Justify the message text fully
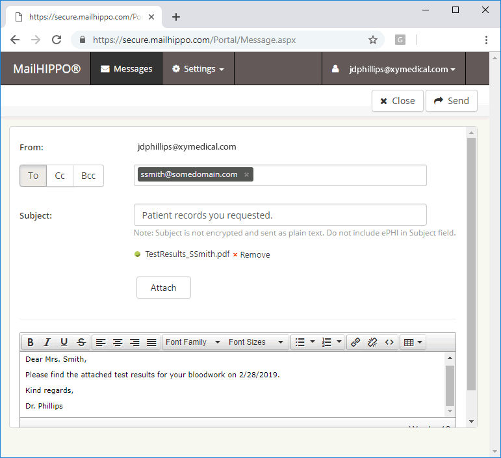 point(151,342)
